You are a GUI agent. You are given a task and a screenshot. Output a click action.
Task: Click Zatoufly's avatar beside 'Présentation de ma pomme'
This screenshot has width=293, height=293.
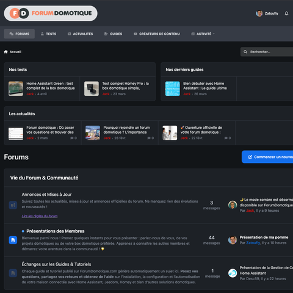(x=233, y=240)
